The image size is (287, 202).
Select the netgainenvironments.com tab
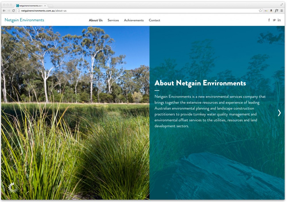[x=31, y=6]
